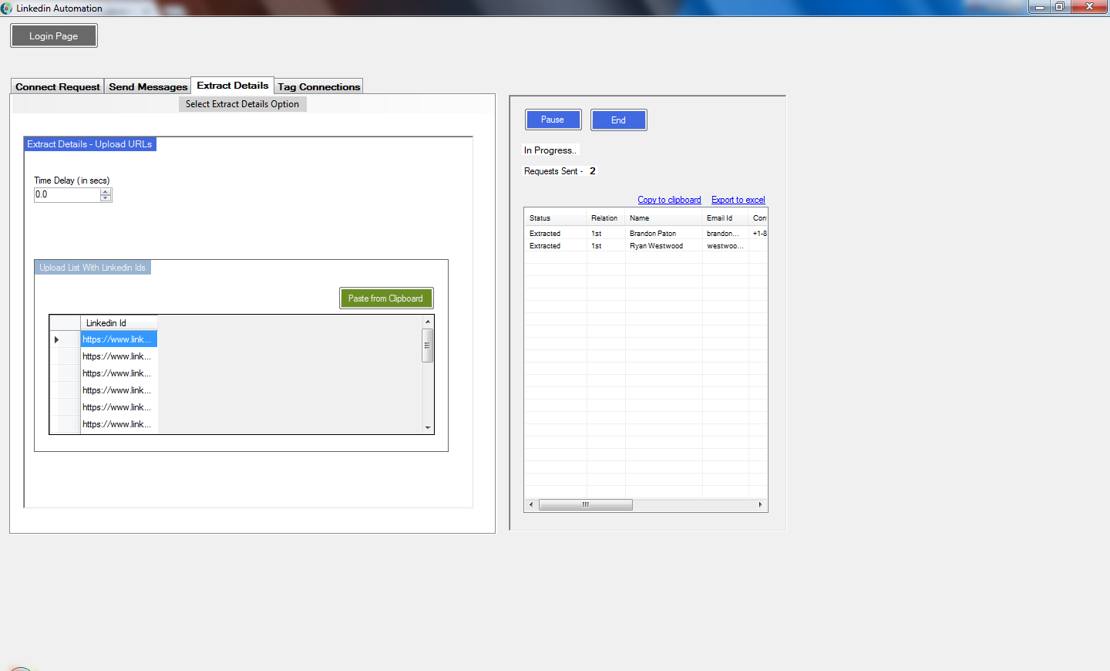Select the Ryan Westwood name cell
Image resolution: width=1110 pixels, height=671 pixels.
pos(664,246)
